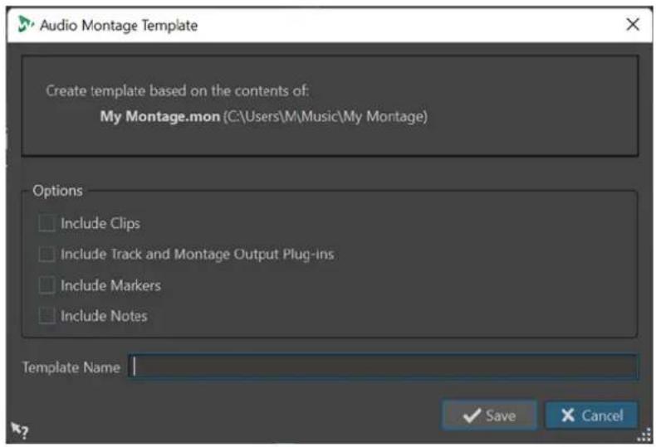Click the X icon on Cancel button
The image size is (656, 447).
point(568,415)
